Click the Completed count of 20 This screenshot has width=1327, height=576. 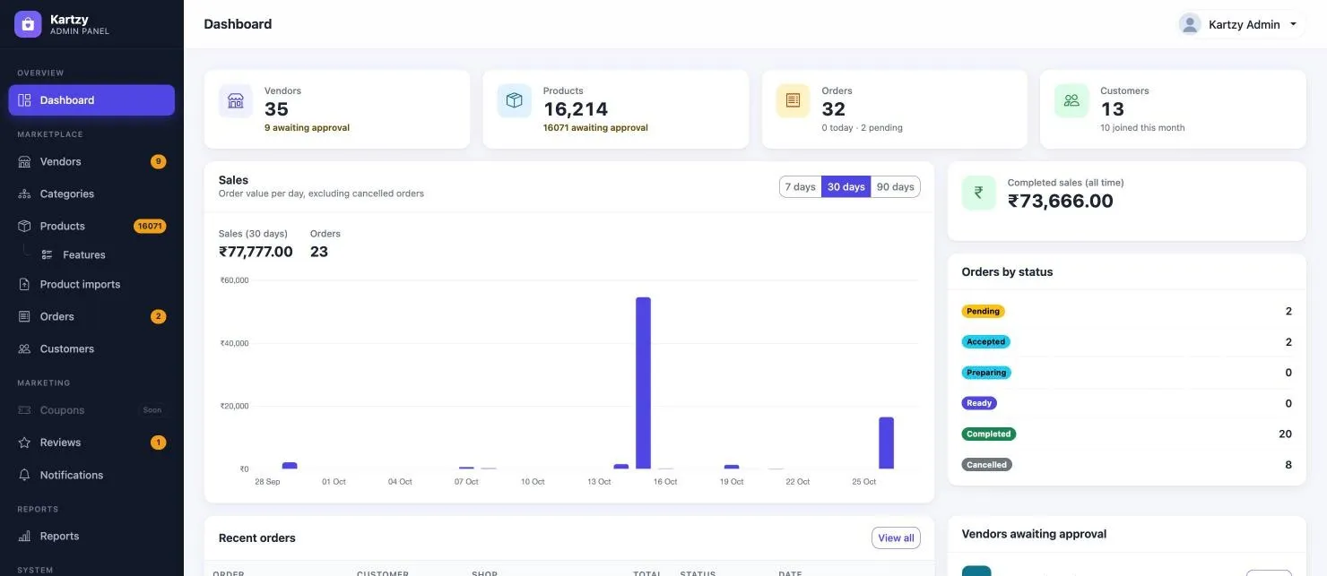coord(1285,434)
